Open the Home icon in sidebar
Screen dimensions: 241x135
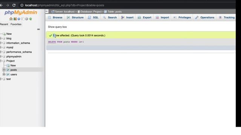pos(11,19)
